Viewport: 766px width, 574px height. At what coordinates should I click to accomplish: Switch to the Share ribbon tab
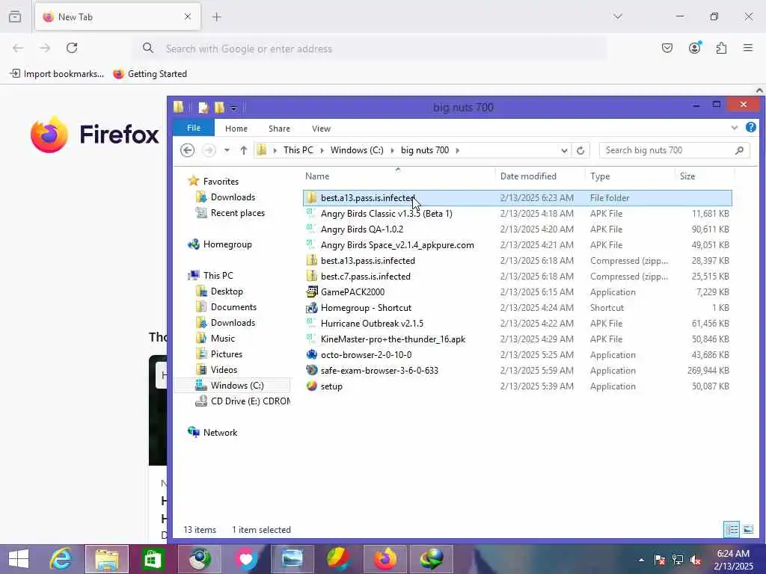click(280, 129)
